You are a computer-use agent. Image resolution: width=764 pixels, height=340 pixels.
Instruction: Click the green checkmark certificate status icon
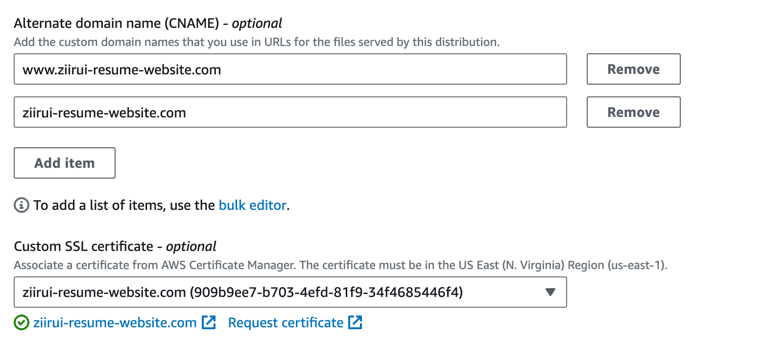tap(21, 322)
